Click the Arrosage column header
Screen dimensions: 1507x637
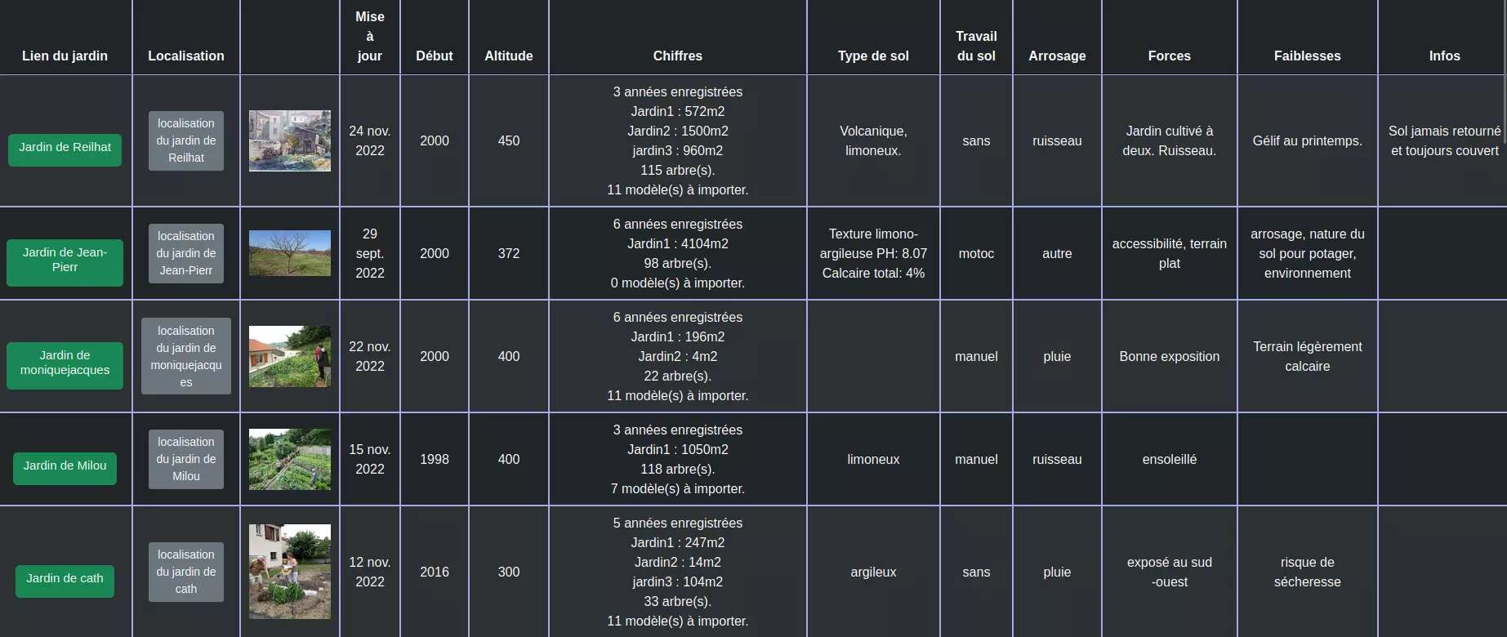pos(1057,56)
